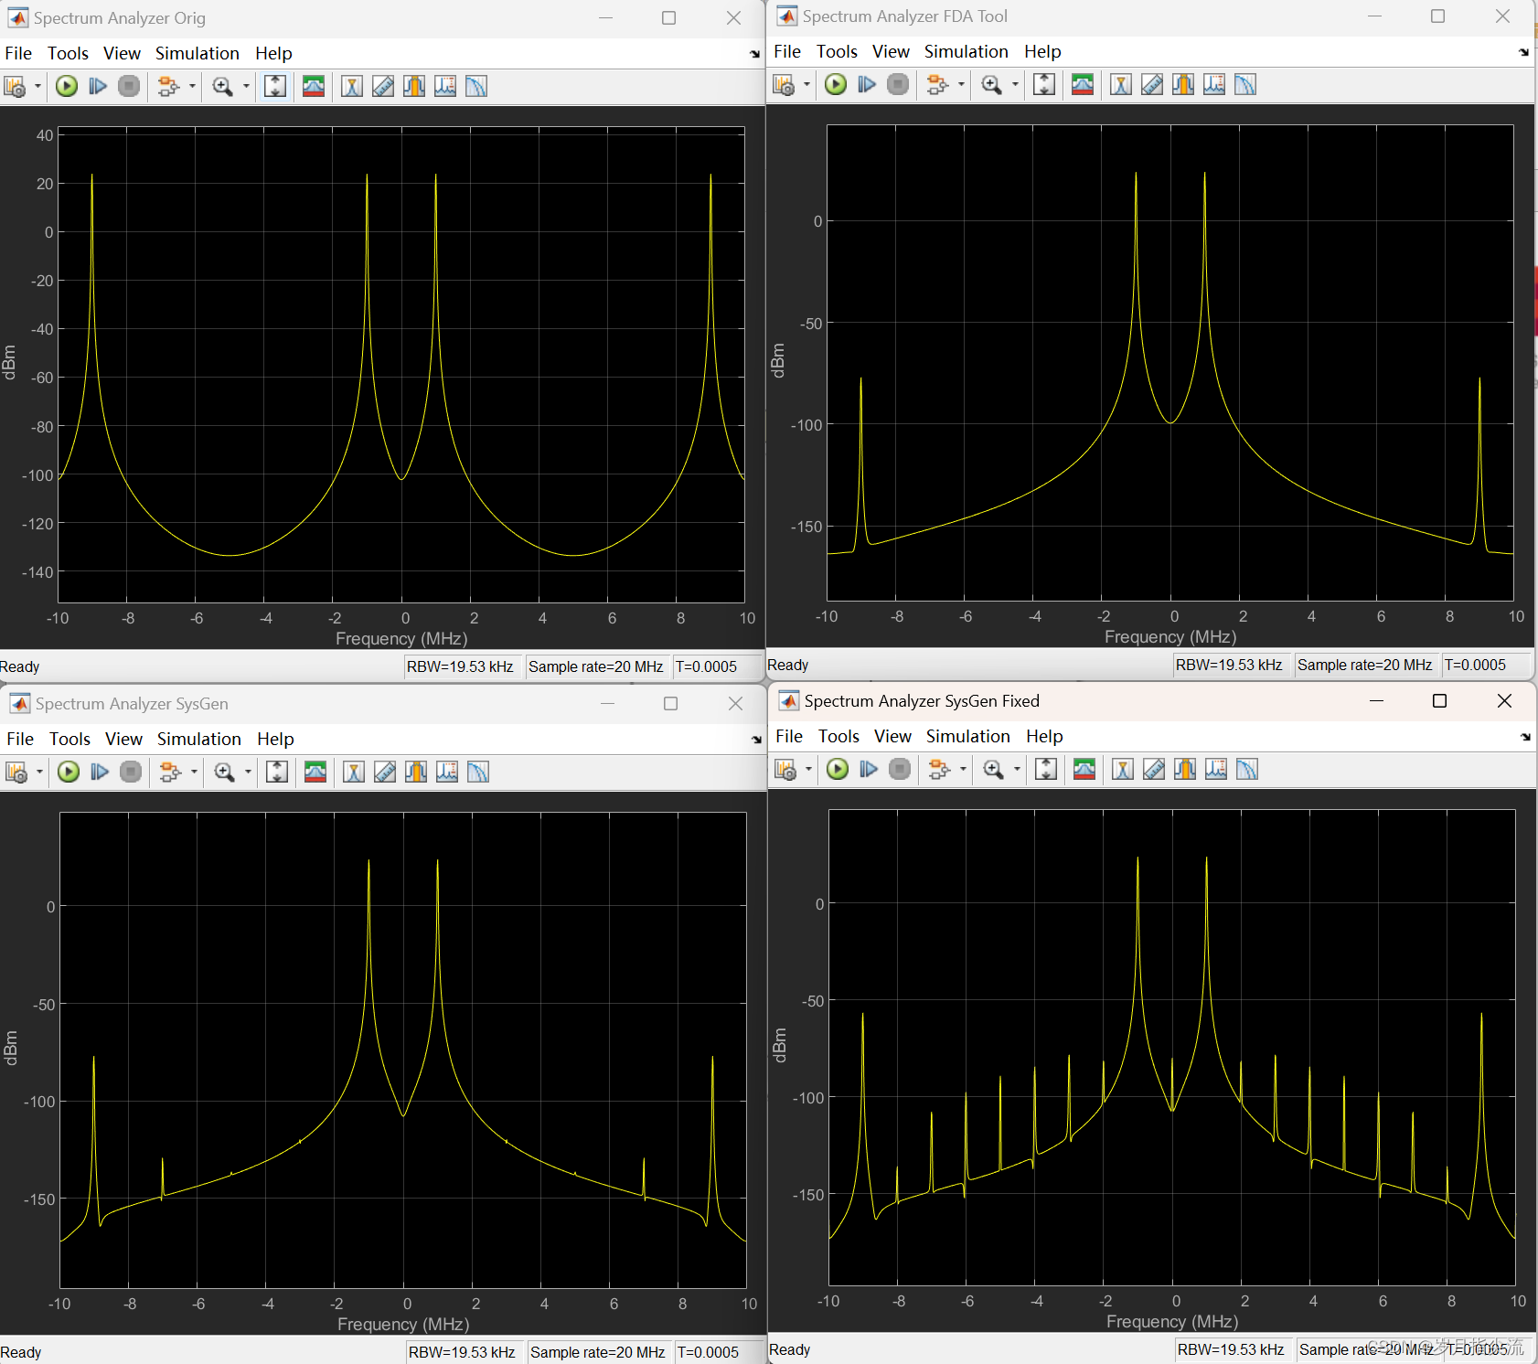The width and height of the screenshot is (1538, 1364).
Task: Expand highlight block dropdown in FDA Tool window
Action: (961, 84)
